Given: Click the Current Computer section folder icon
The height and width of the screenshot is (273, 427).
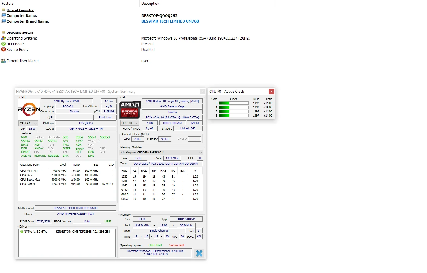Looking at the screenshot, I should 4,10.
